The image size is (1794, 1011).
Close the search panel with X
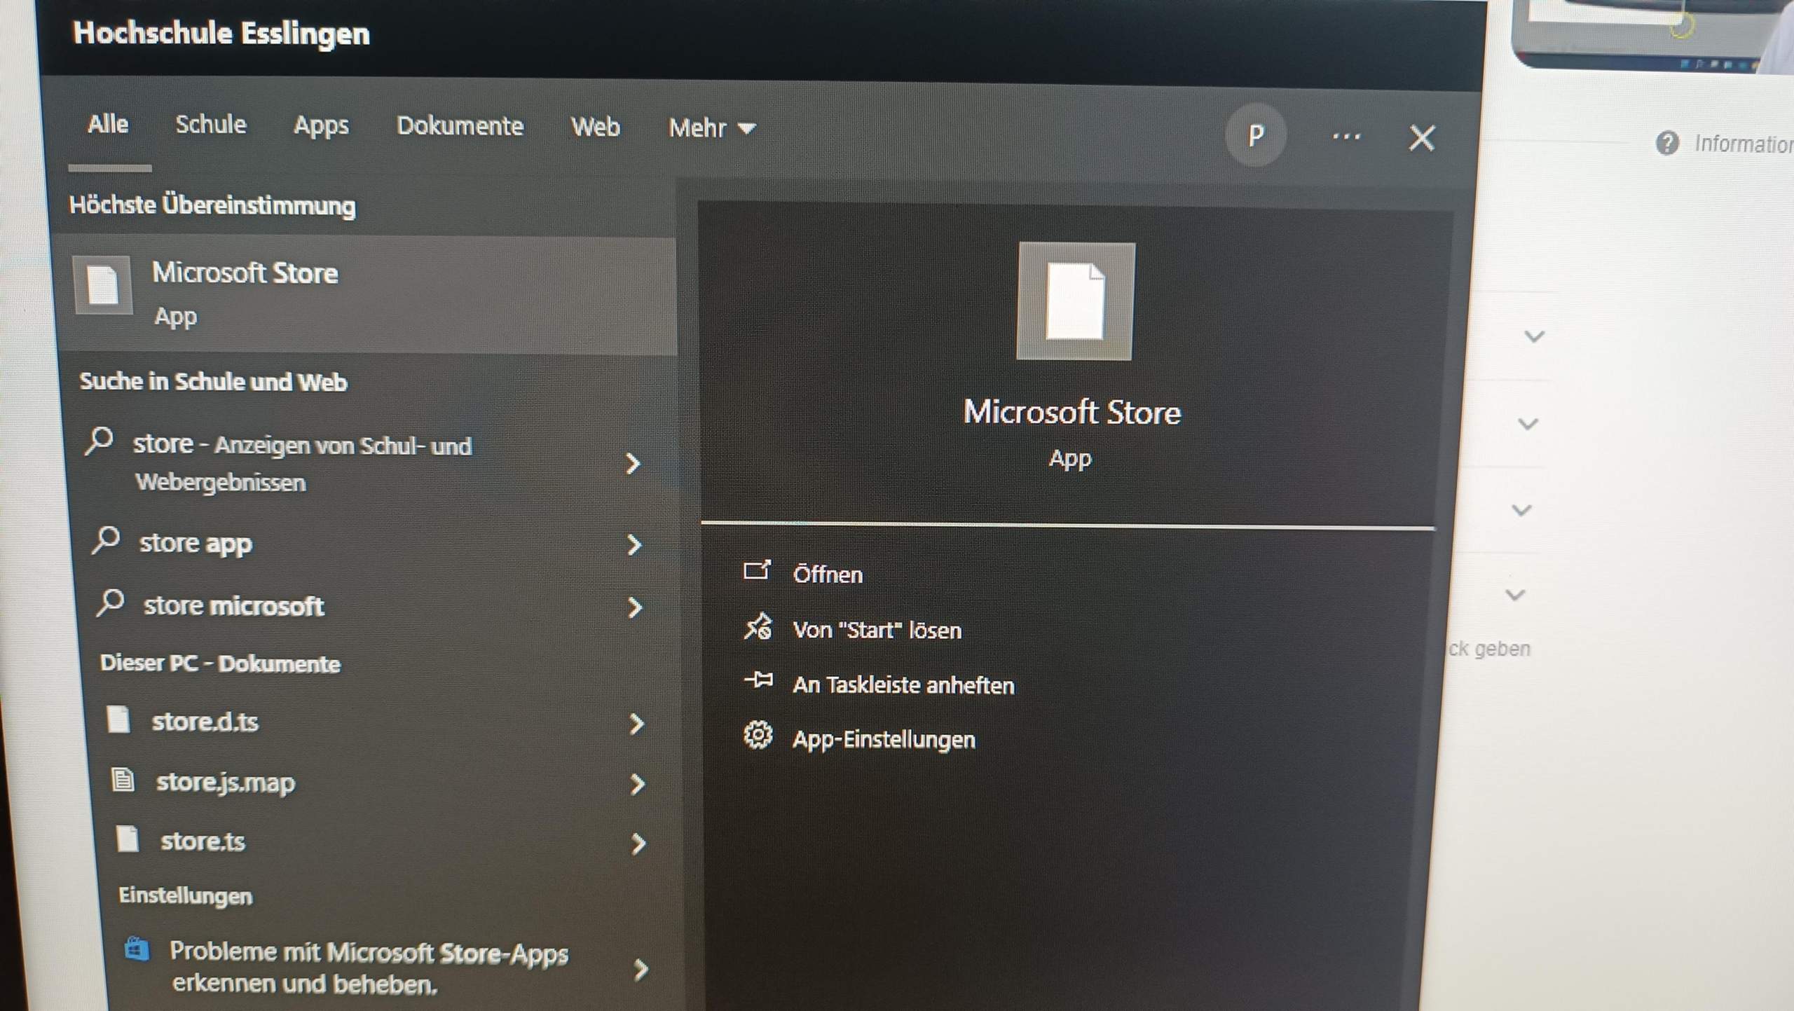pos(1422,138)
